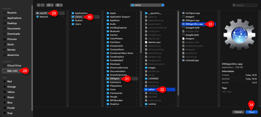261x117 pixels.
Task: Expand the Application Support folder
Action: pos(122,17)
